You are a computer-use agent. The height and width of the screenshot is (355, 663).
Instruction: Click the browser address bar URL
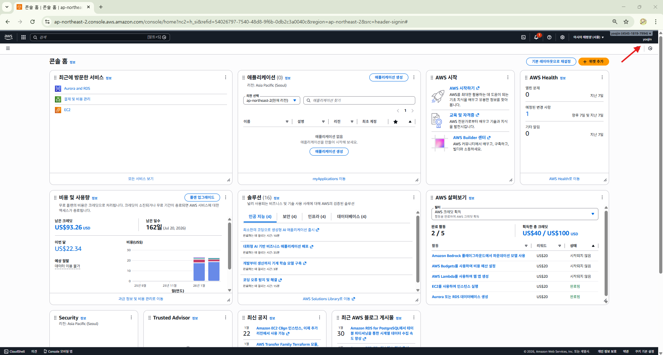[x=231, y=22]
